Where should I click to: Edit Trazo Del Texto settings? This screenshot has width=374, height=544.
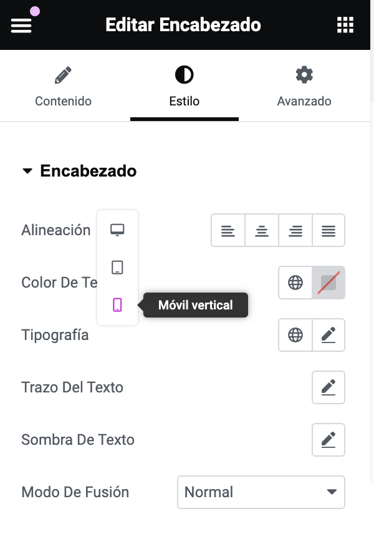coord(328,387)
